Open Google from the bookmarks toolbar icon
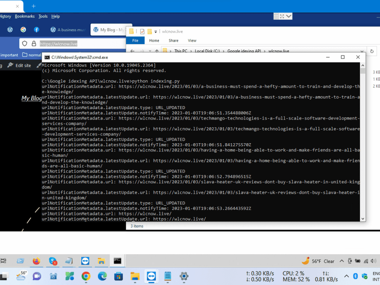Image resolution: width=380 pixels, height=285 pixels. click(23, 30)
